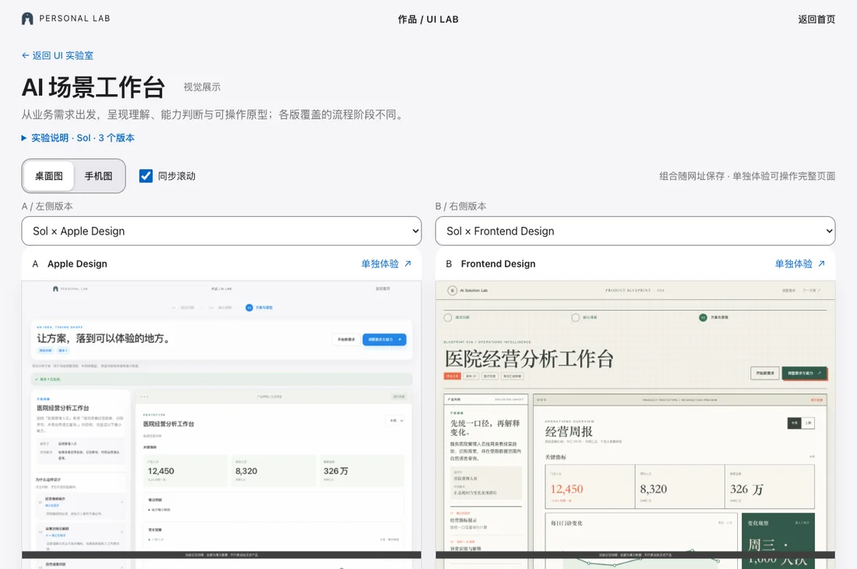Expand the second reasoning card arrow in Apple preview

click(x=122, y=532)
